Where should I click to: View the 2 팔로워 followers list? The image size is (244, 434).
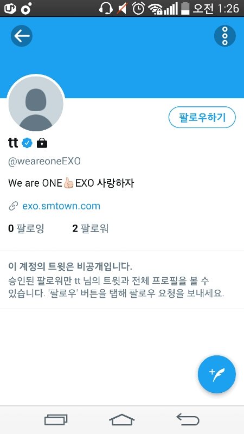coord(90,228)
